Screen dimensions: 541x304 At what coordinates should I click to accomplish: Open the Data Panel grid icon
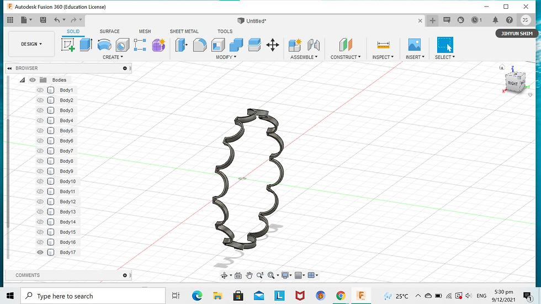10,20
